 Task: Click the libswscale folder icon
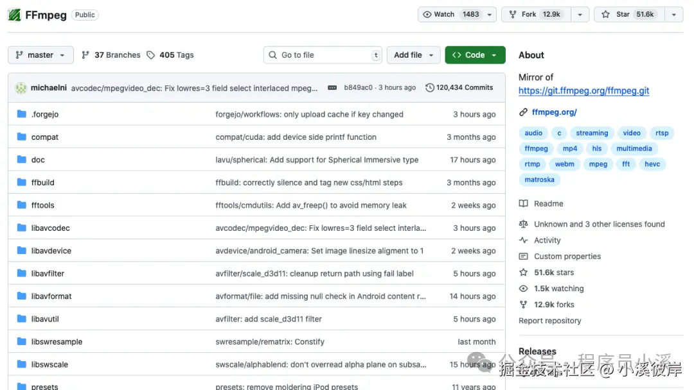pyautogui.click(x=22, y=364)
